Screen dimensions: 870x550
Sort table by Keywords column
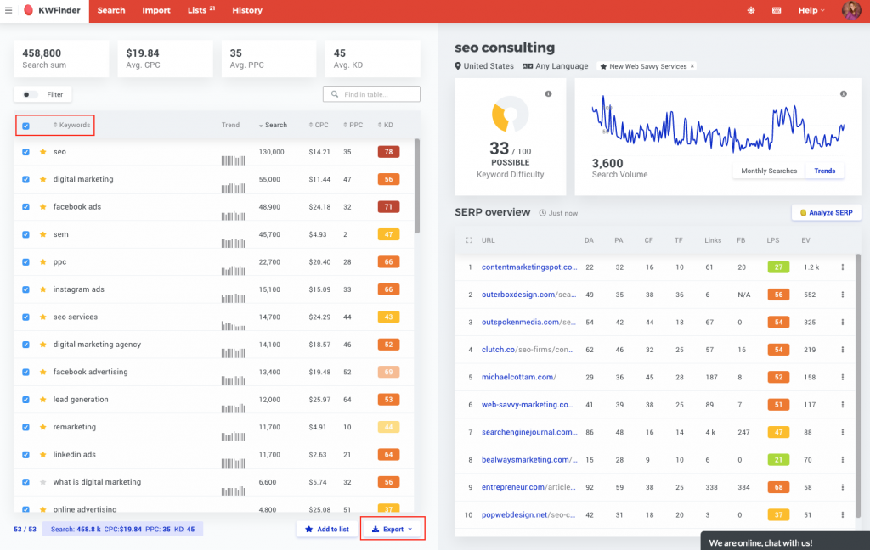pyautogui.click(x=71, y=126)
